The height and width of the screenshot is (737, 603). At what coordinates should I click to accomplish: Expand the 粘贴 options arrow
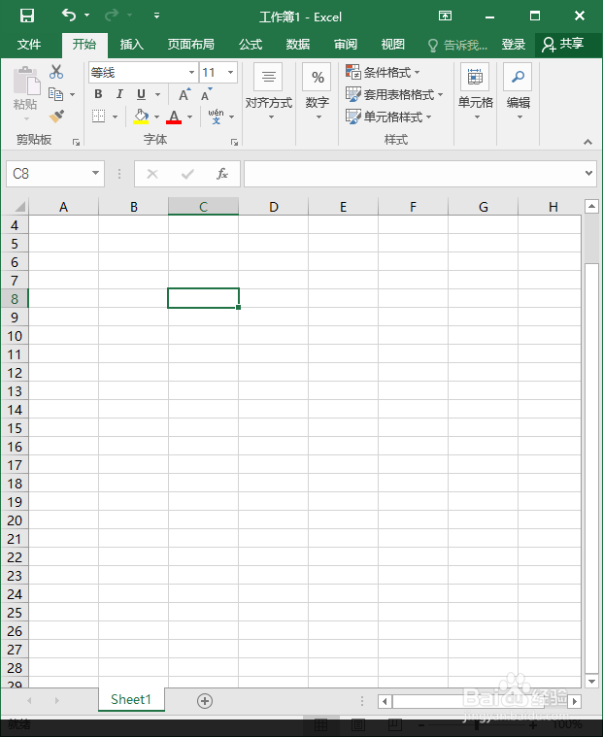[26, 118]
